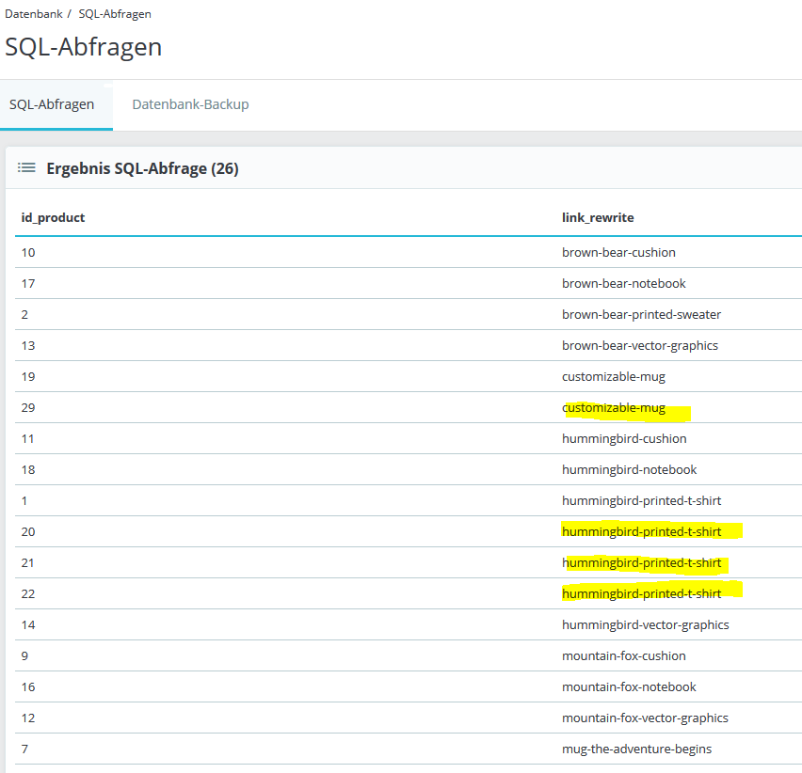Image resolution: width=802 pixels, height=773 pixels.
Task: Select the hummingbird-notebook cell
Action: click(x=629, y=470)
